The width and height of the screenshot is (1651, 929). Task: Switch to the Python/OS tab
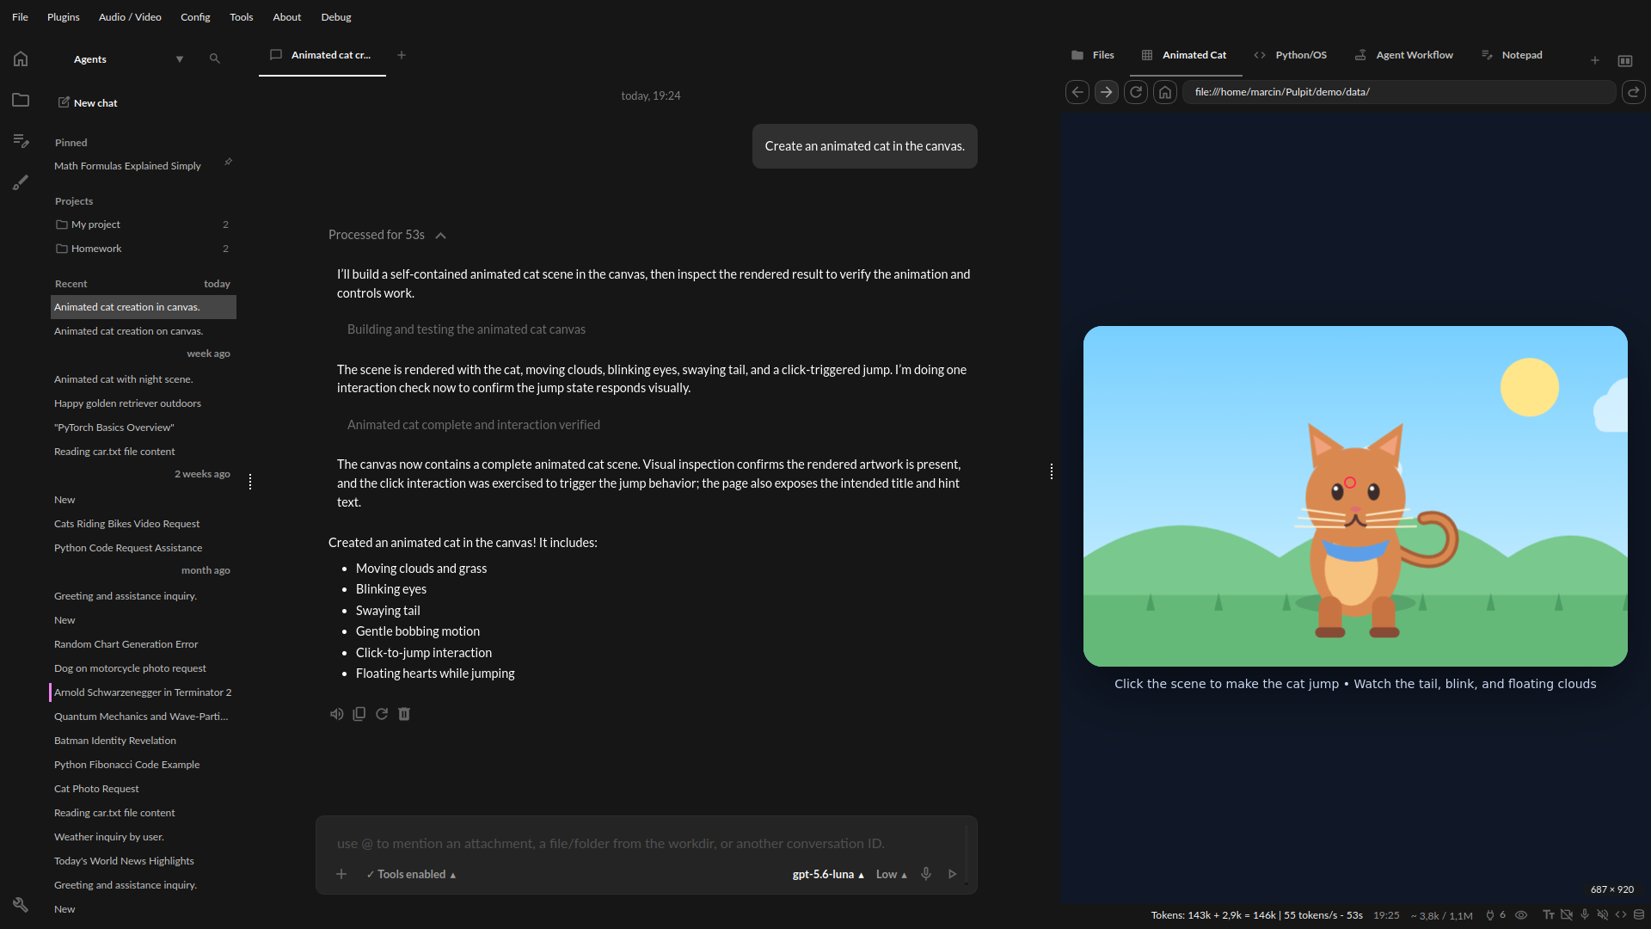click(x=1291, y=55)
